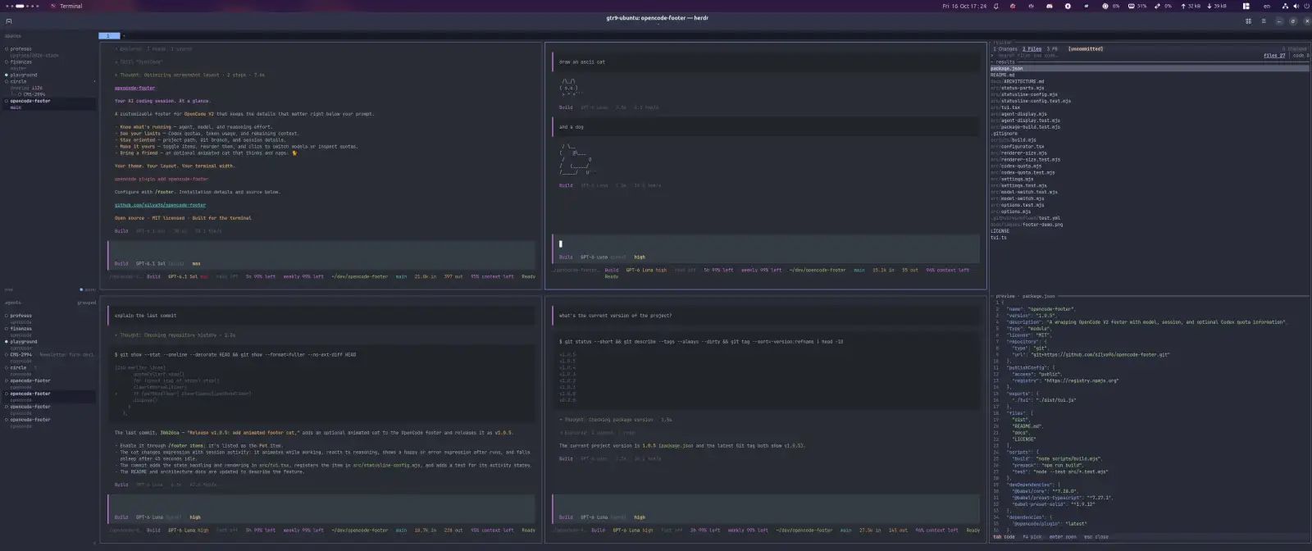The image size is (1312, 551).
Task: Select LICENSE in the results list
Action: coord(1000,231)
